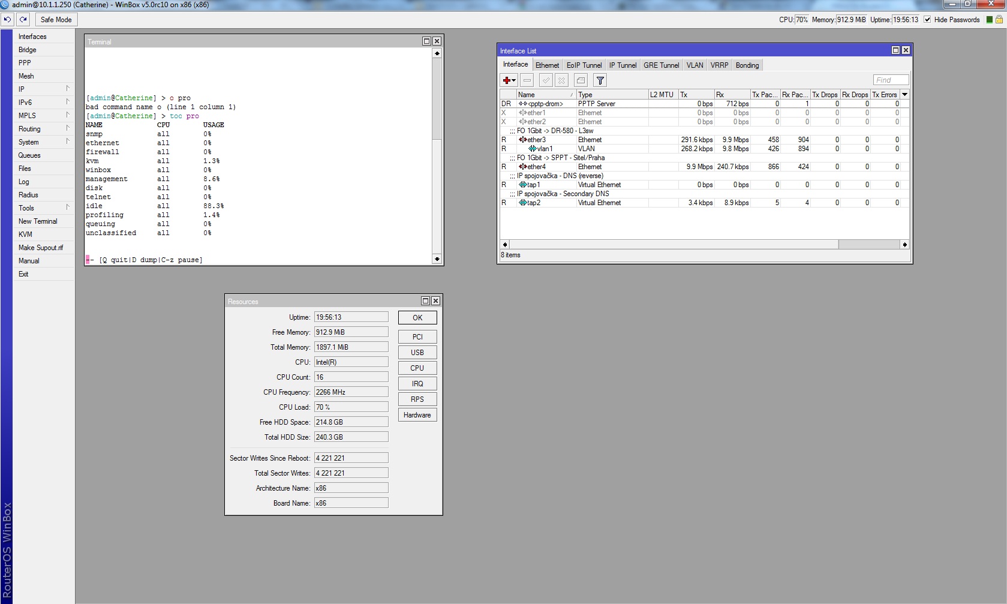Screen dimensions: 1007x604
Task: Open the Bridge menu item
Action: point(44,50)
